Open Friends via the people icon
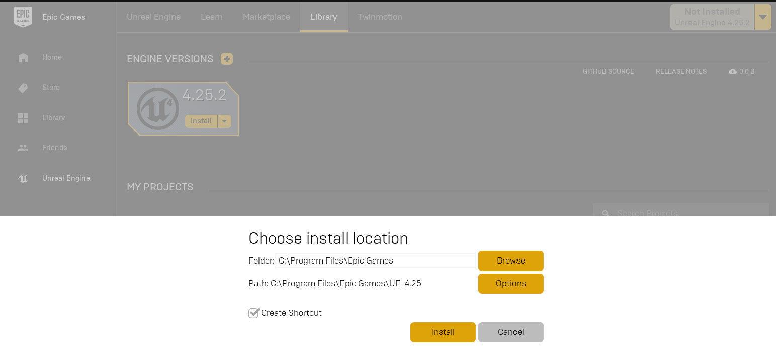The width and height of the screenshot is (776, 349). pos(23,148)
